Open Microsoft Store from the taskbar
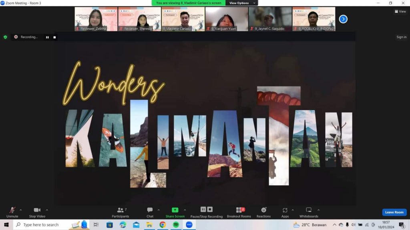Screen dimensions: 410x230 110,224
